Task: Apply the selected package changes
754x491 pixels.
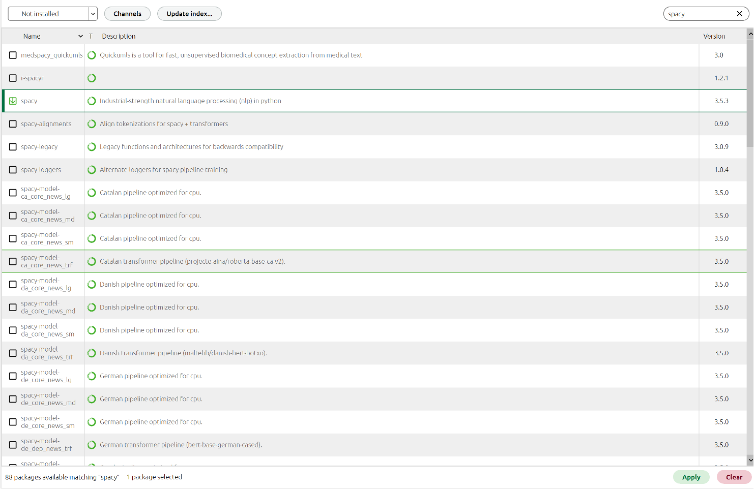Action: pyautogui.click(x=691, y=477)
